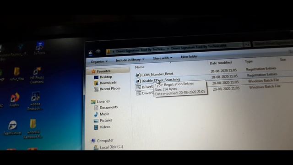Open Recent Places in navigation pane
Image resolution: width=293 pixels, height=165 pixels.
(107, 89)
